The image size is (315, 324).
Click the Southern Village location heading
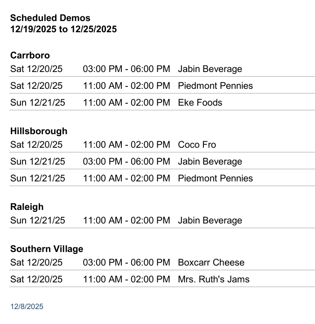[47, 249]
